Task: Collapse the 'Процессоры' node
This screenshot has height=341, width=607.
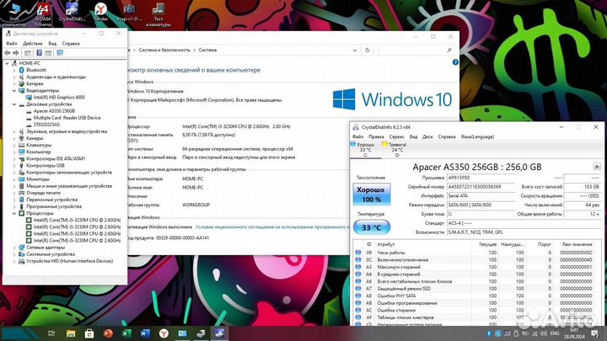Action: (14, 213)
